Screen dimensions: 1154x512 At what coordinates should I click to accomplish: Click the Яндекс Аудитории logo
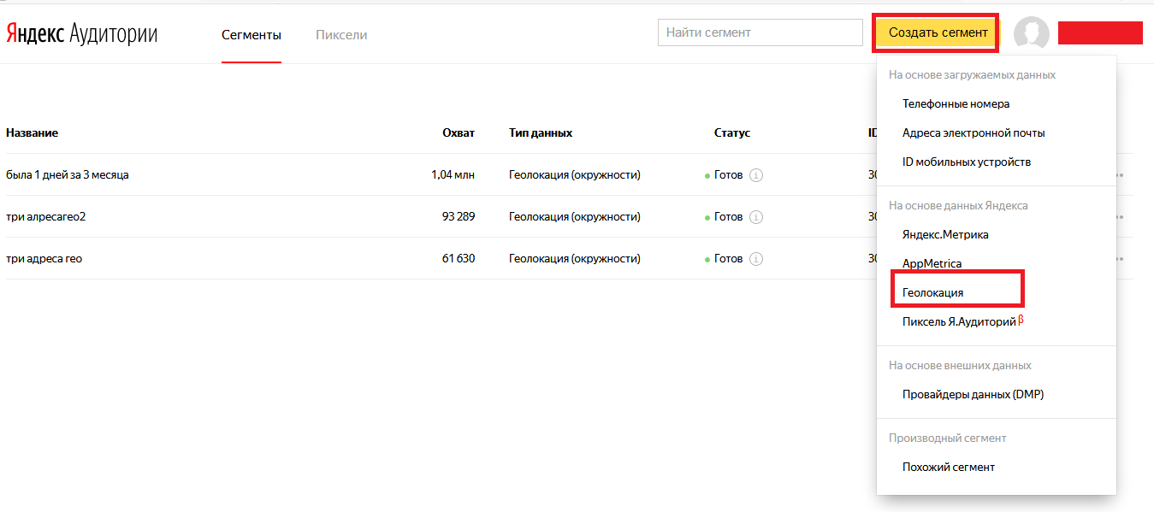click(x=82, y=34)
